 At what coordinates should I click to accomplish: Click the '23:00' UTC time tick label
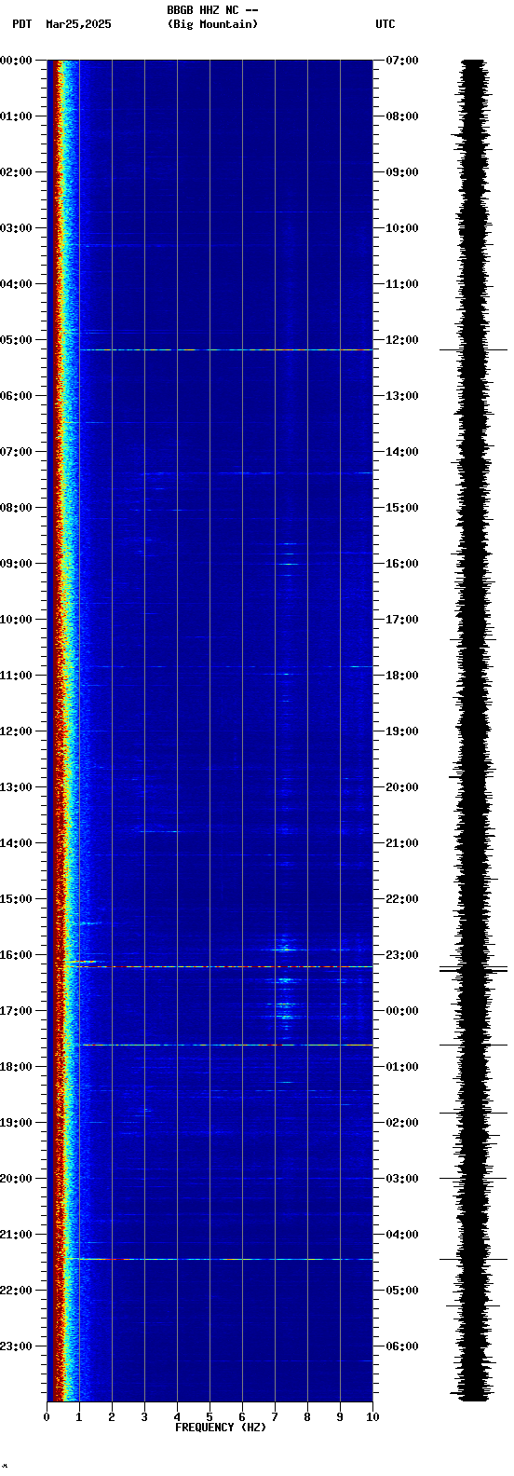click(x=402, y=955)
